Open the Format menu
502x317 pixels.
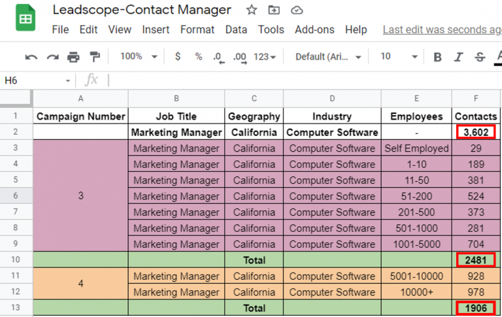tap(197, 30)
